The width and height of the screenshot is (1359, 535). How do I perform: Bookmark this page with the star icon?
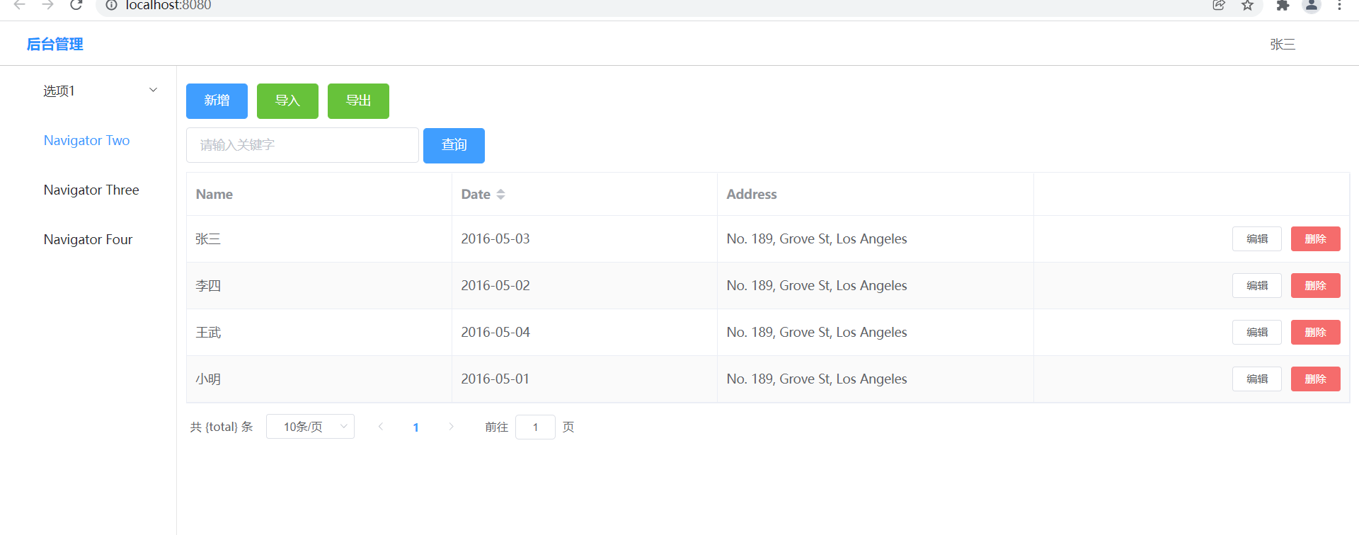click(x=1248, y=5)
